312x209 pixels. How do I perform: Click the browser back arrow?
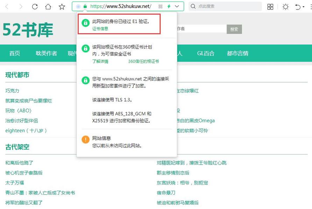point(7,7)
